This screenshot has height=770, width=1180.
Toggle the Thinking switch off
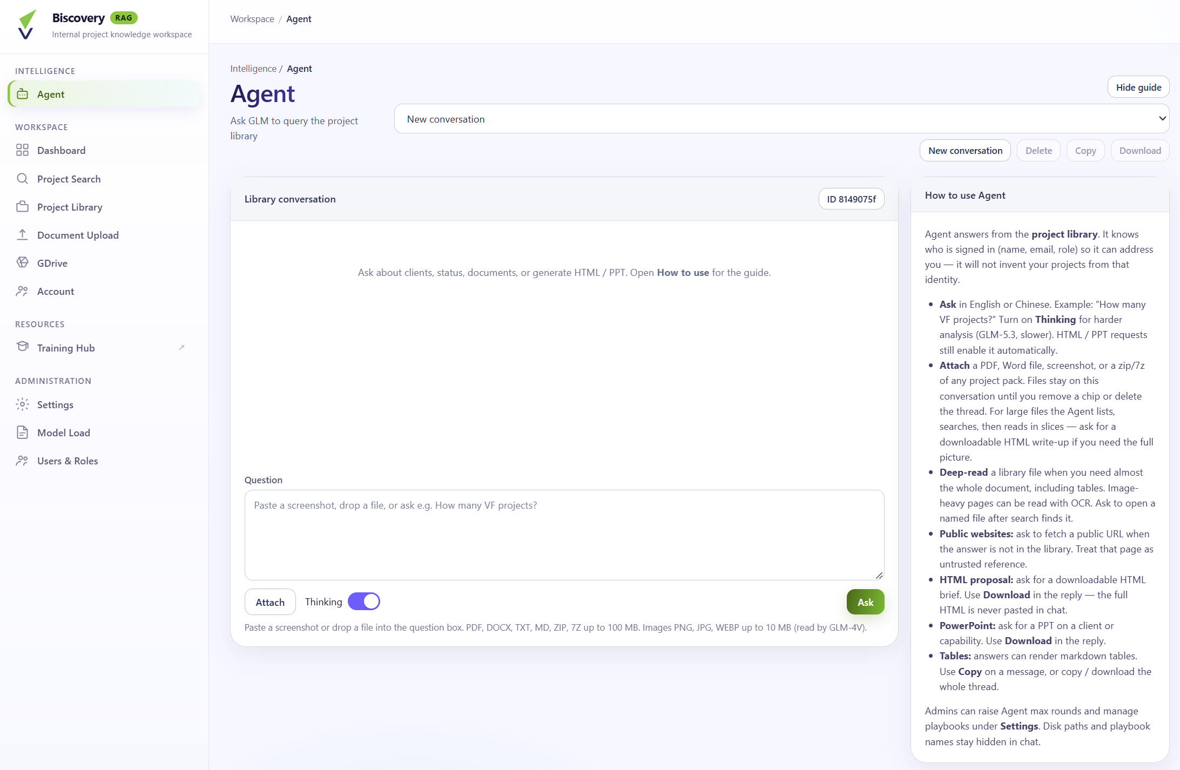pos(364,602)
